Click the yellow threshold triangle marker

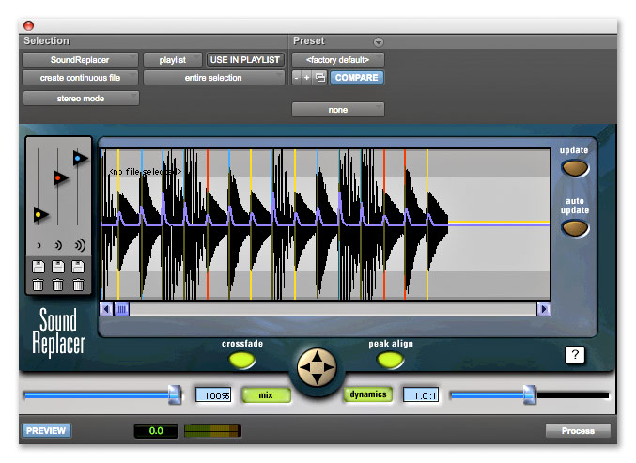point(39,214)
